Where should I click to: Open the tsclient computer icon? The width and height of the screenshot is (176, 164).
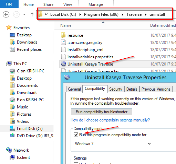[12, 157]
